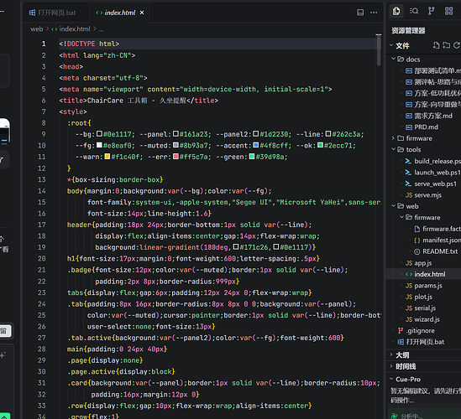
Task: Click New File icon in 文件 header
Action: [x=437, y=45]
